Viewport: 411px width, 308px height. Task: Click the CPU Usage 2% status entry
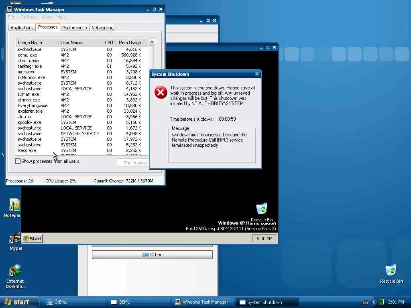click(61, 181)
